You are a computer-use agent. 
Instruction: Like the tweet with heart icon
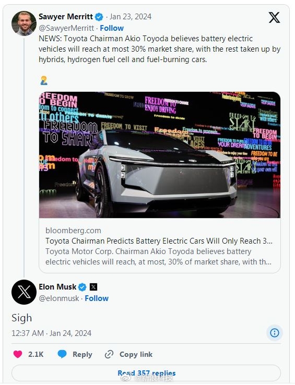pos(18,354)
